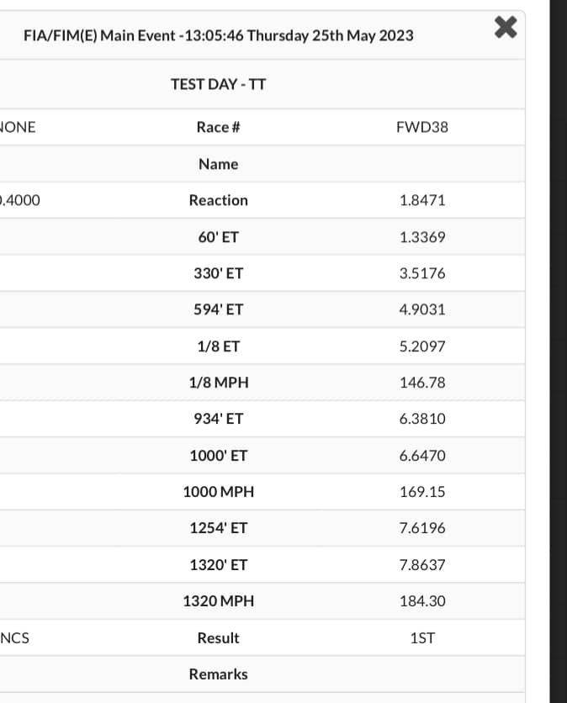The width and height of the screenshot is (567, 703).
Task: Select the Result value 1ST
Action: click(422, 638)
